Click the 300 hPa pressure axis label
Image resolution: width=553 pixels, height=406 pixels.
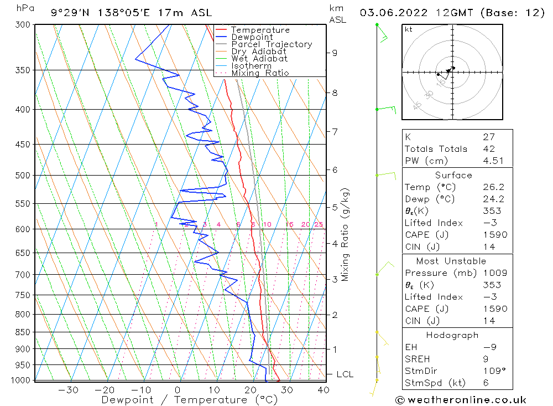click(23, 25)
